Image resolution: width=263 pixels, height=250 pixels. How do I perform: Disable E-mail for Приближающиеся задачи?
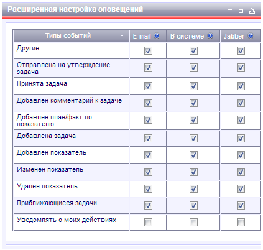(x=148, y=205)
